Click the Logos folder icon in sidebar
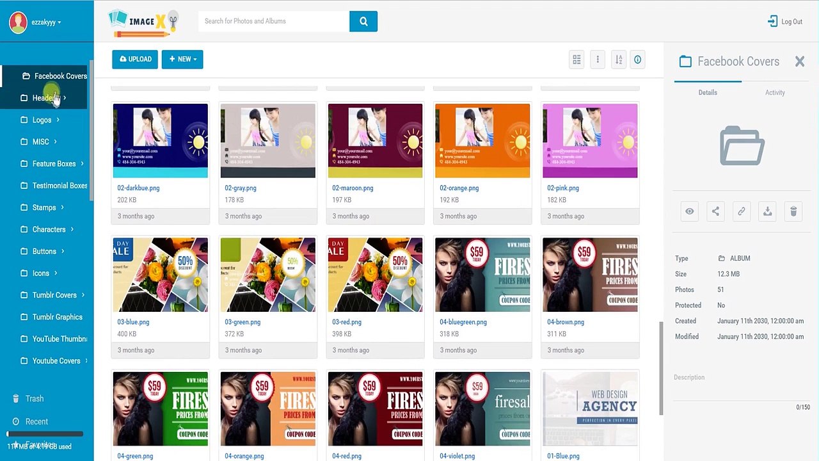 pyautogui.click(x=24, y=120)
